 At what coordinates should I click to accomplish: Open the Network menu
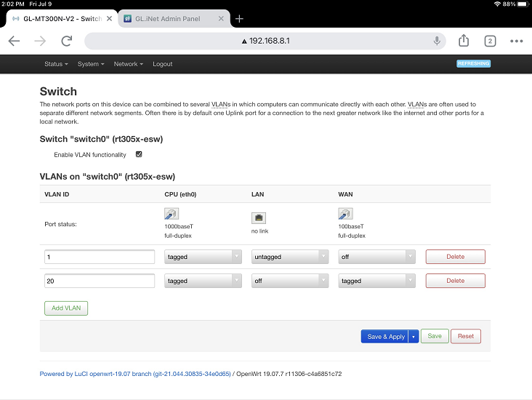tap(128, 64)
